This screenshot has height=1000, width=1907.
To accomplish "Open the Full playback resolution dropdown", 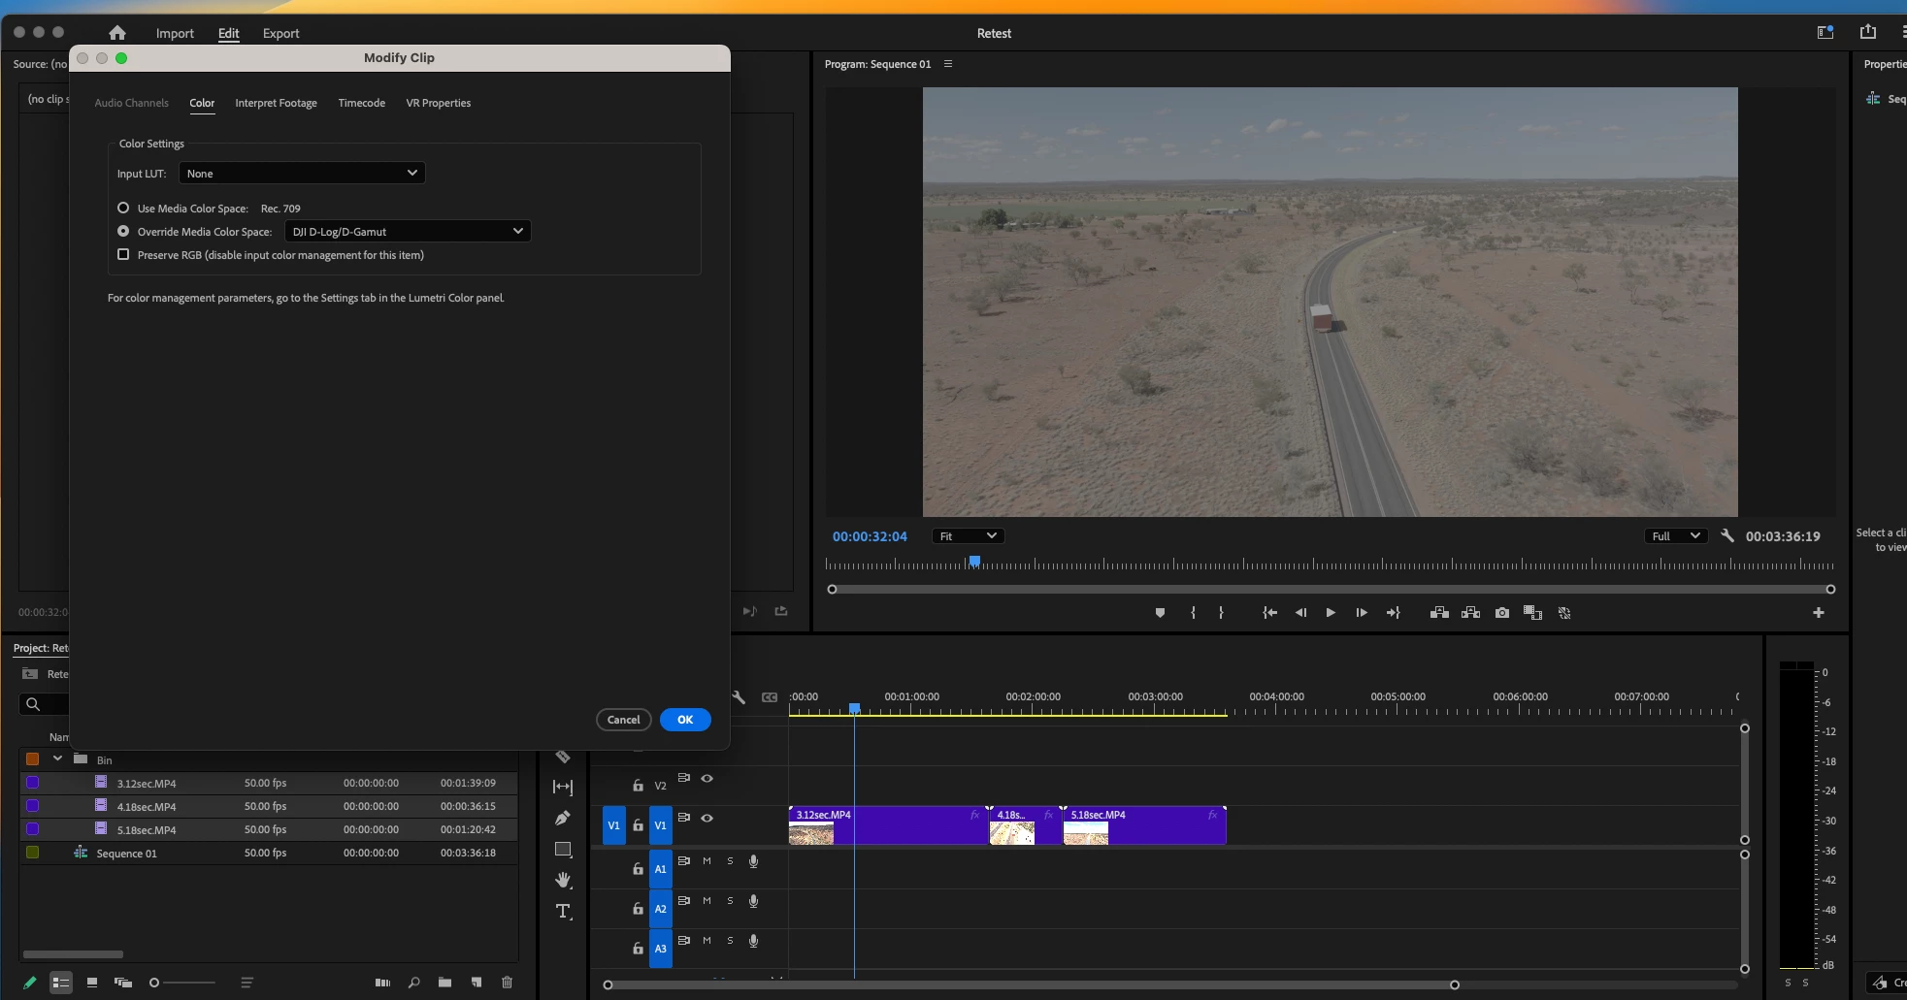I will point(1675,535).
